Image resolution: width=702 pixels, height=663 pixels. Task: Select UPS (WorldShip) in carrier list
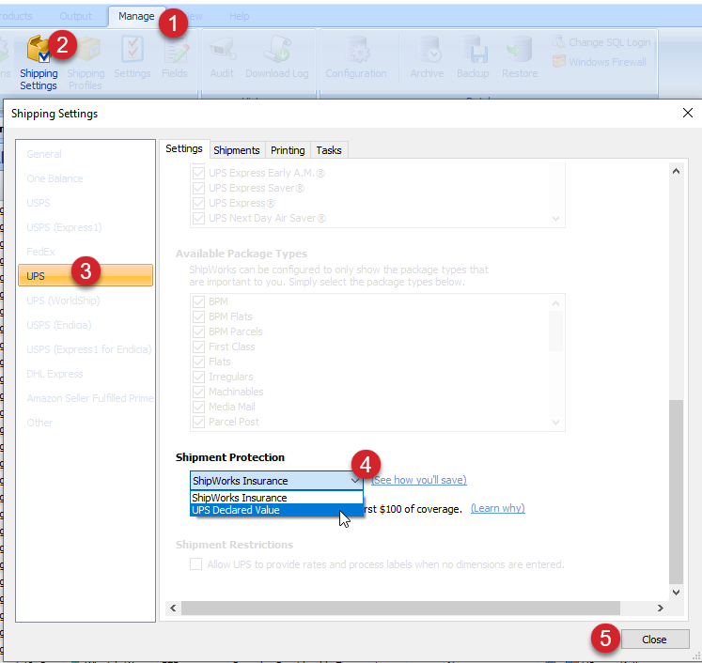tap(86, 301)
